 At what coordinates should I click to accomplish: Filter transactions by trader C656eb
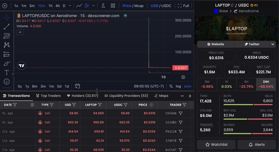click(181, 113)
